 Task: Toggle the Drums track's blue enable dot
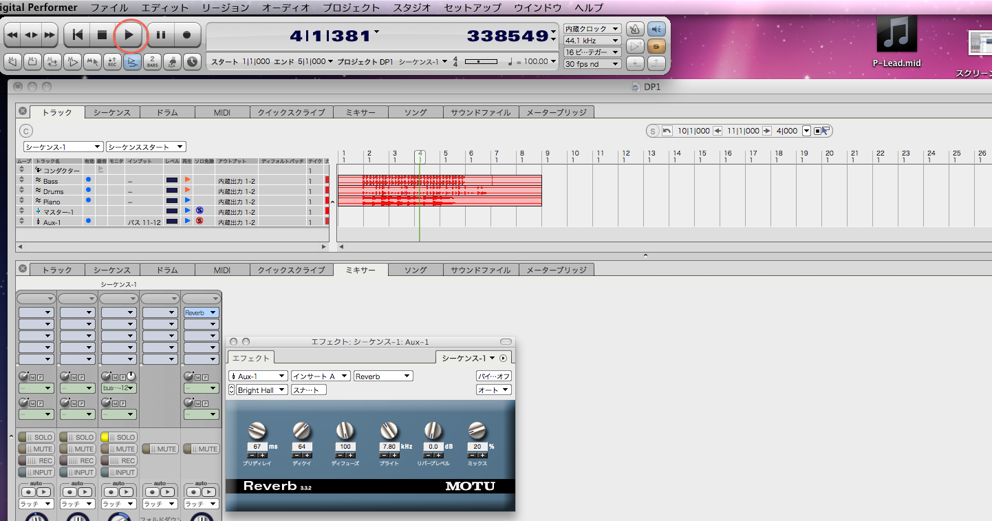coord(88,191)
